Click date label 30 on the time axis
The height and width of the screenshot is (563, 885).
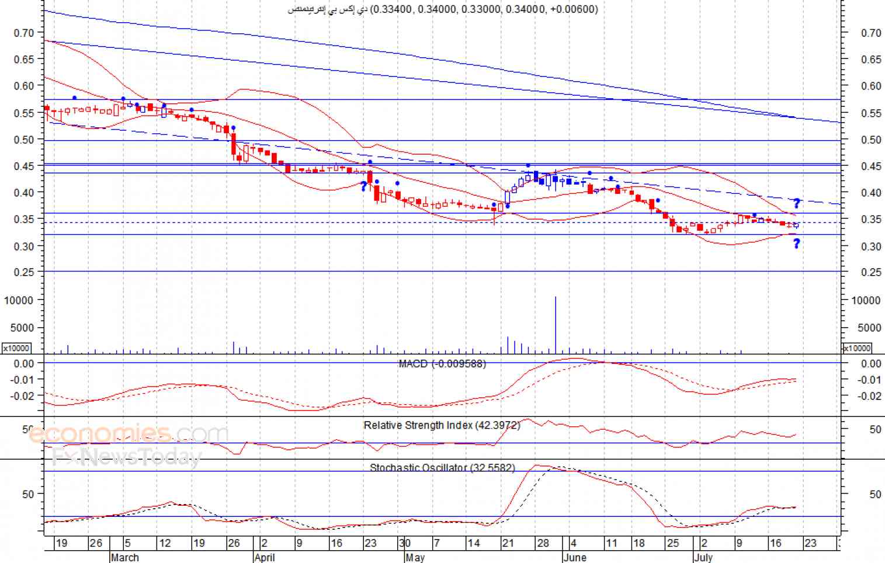tap(405, 543)
